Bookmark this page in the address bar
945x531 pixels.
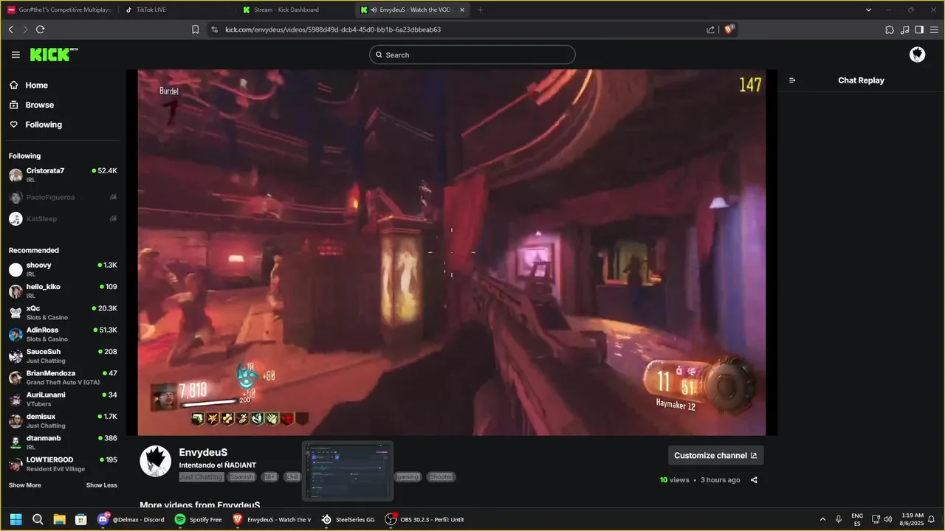pyautogui.click(x=195, y=29)
